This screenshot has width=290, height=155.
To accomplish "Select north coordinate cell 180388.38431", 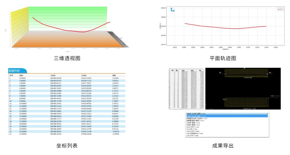I will [x=56, y=126].
